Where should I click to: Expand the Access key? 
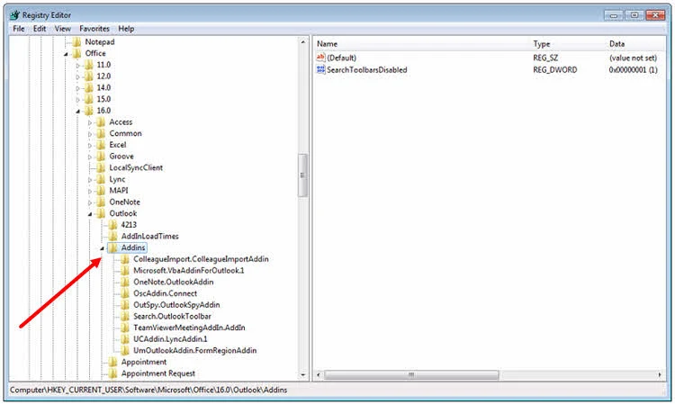tap(90, 122)
